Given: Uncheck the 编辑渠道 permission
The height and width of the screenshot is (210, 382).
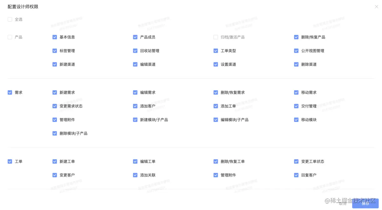Looking at the screenshot, I should point(135,64).
